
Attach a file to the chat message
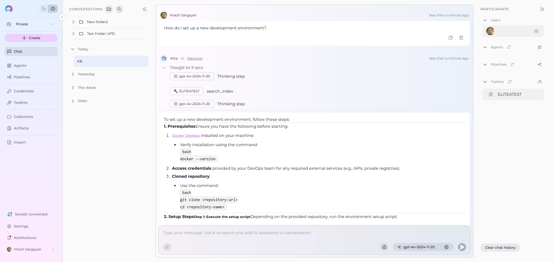167,247
